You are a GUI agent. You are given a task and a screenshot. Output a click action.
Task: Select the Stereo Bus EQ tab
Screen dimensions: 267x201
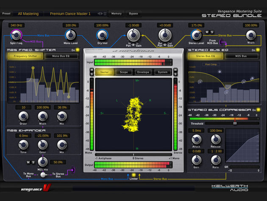pos(206,56)
